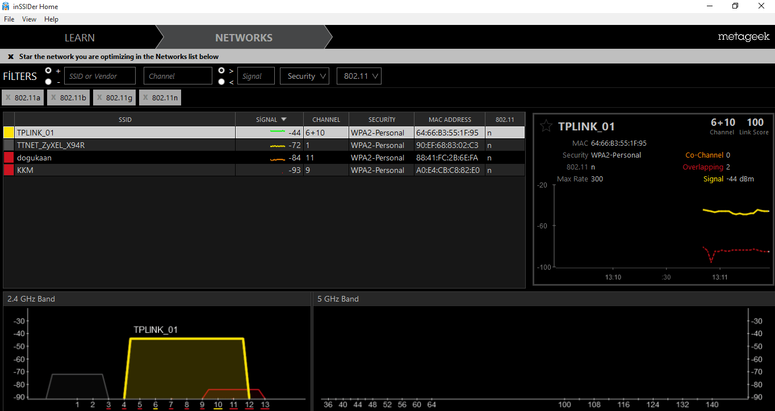Focus the Signal filter field

click(x=255, y=76)
